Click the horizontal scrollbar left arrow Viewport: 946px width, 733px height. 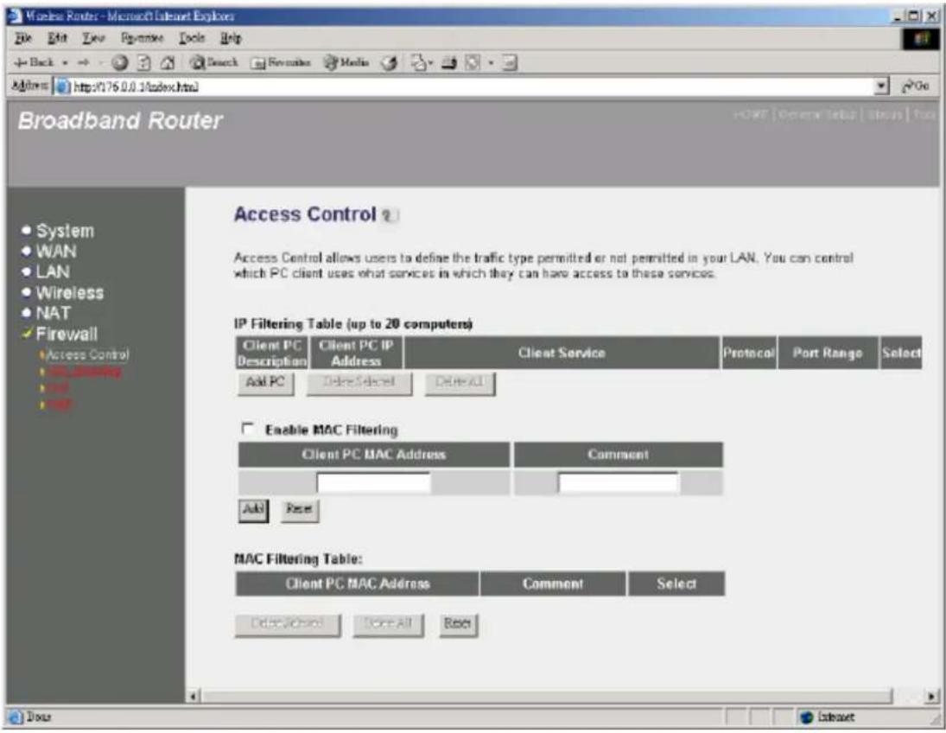pos(193,696)
